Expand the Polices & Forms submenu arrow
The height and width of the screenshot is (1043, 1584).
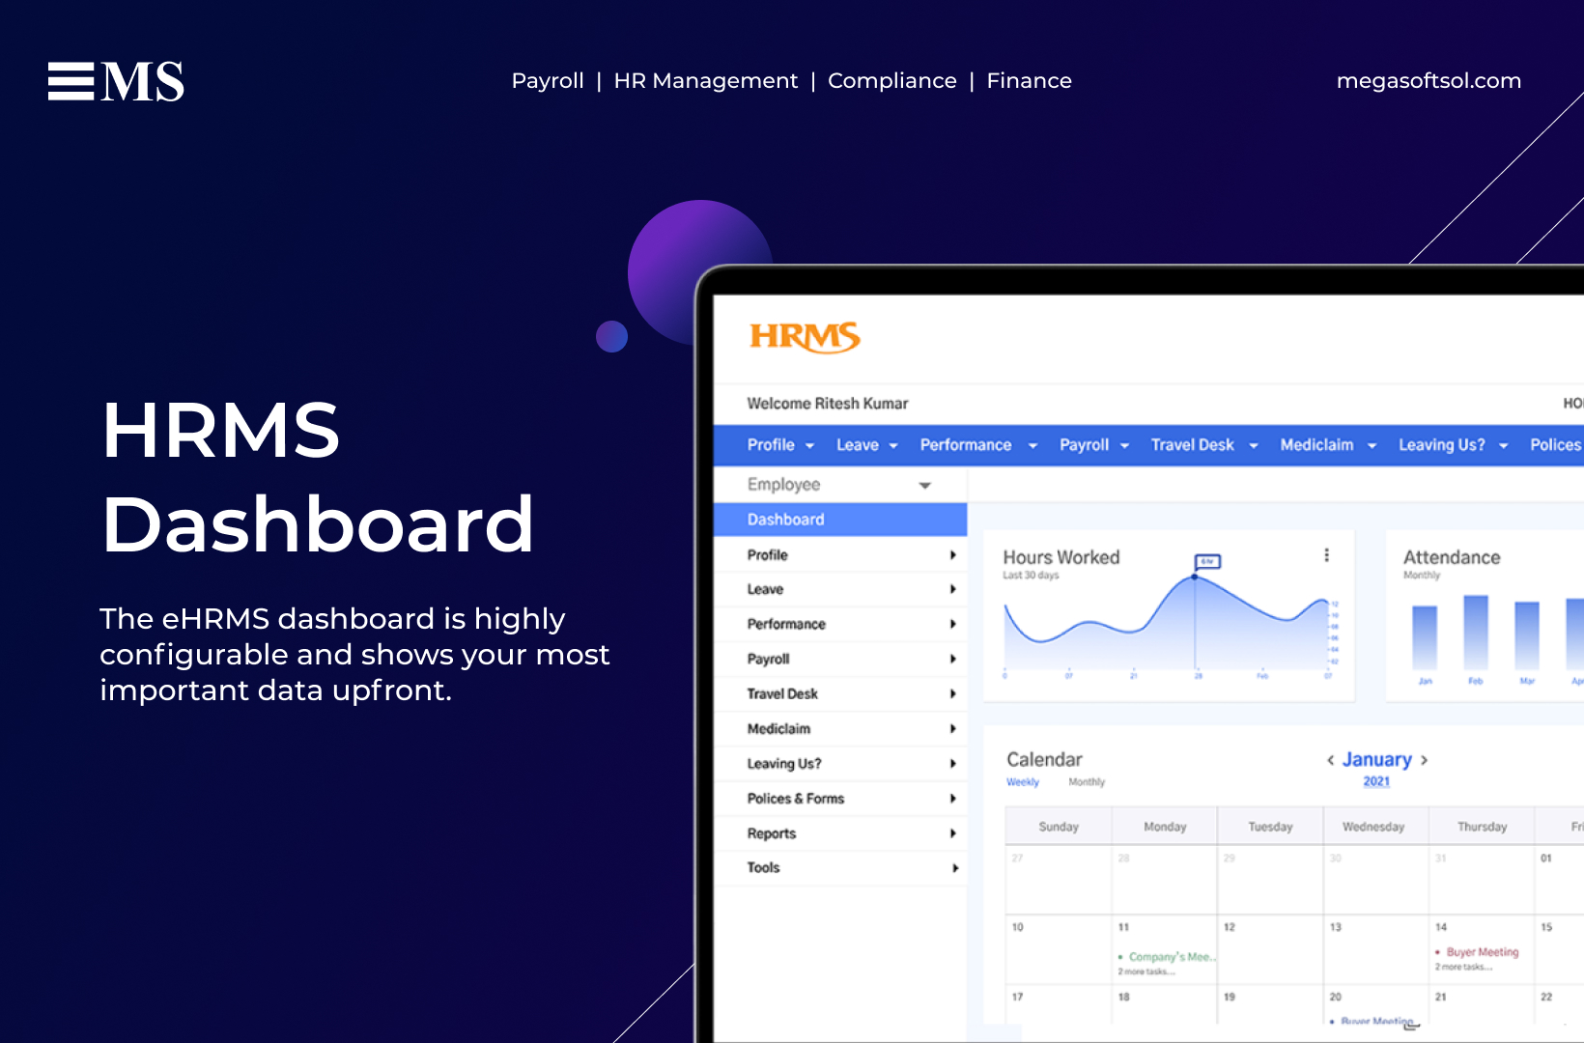pyautogui.click(x=954, y=798)
